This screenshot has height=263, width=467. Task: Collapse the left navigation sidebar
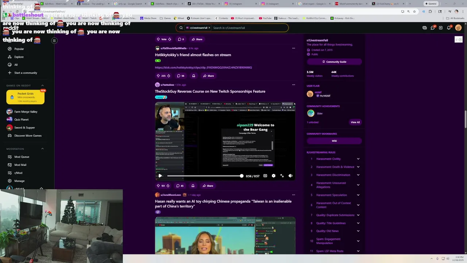coord(54,41)
